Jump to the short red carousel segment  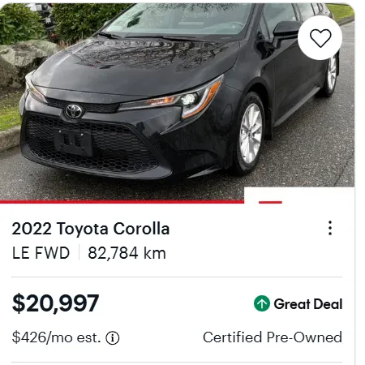pyautogui.click(x=270, y=202)
